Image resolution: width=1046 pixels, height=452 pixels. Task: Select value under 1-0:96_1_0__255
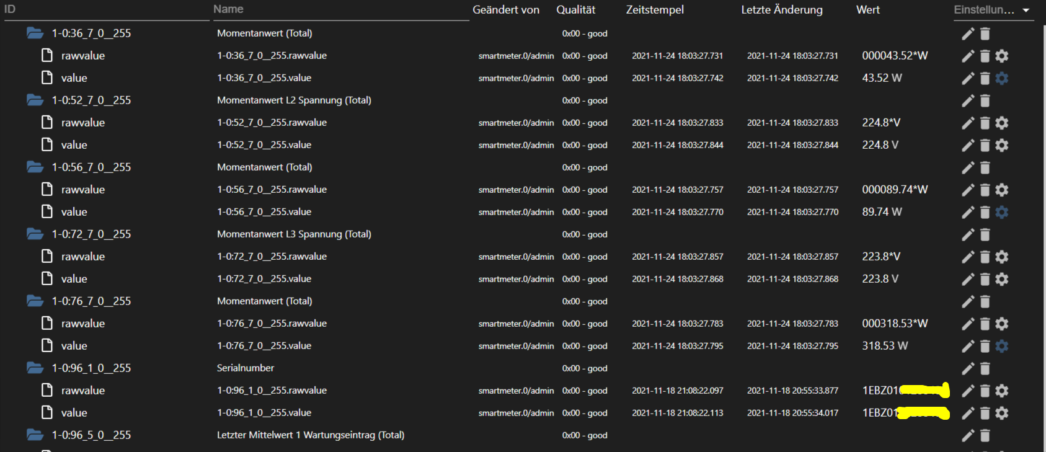[74, 413]
